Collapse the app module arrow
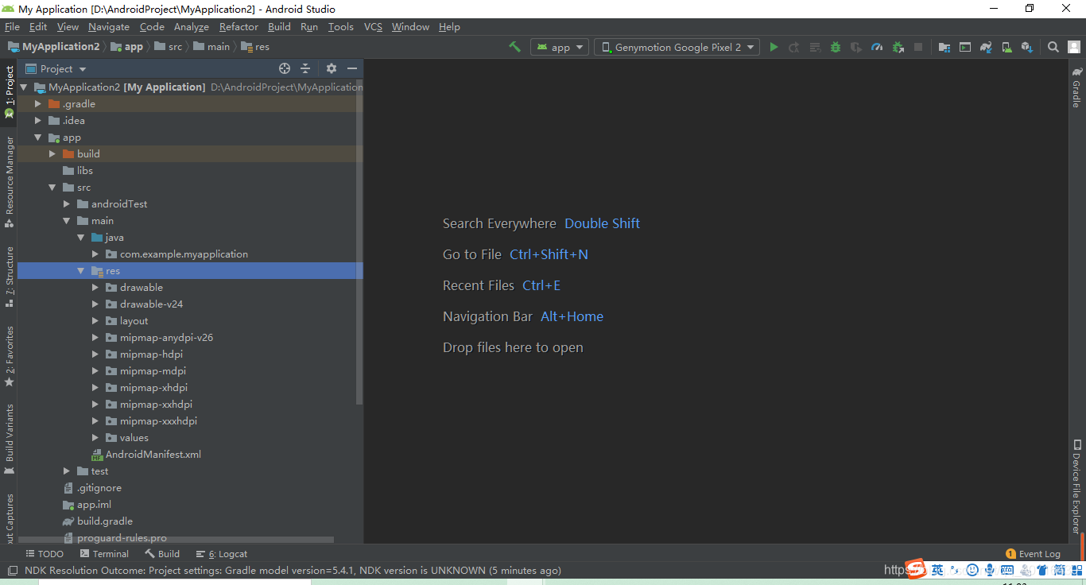1086x585 pixels. pyautogui.click(x=37, y=137)
